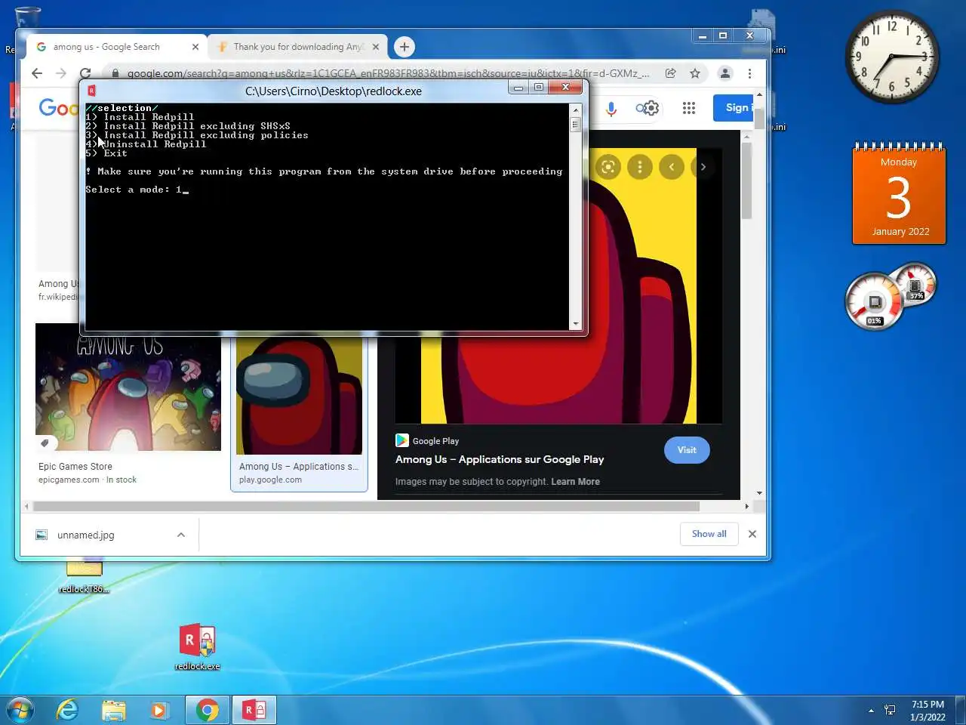Select red crewmate Google Play thumbnail
The image size is (966, 725).
299,395
